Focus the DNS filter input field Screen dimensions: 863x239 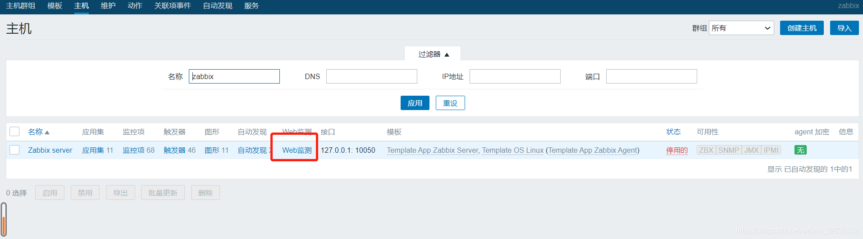point(372,76)
